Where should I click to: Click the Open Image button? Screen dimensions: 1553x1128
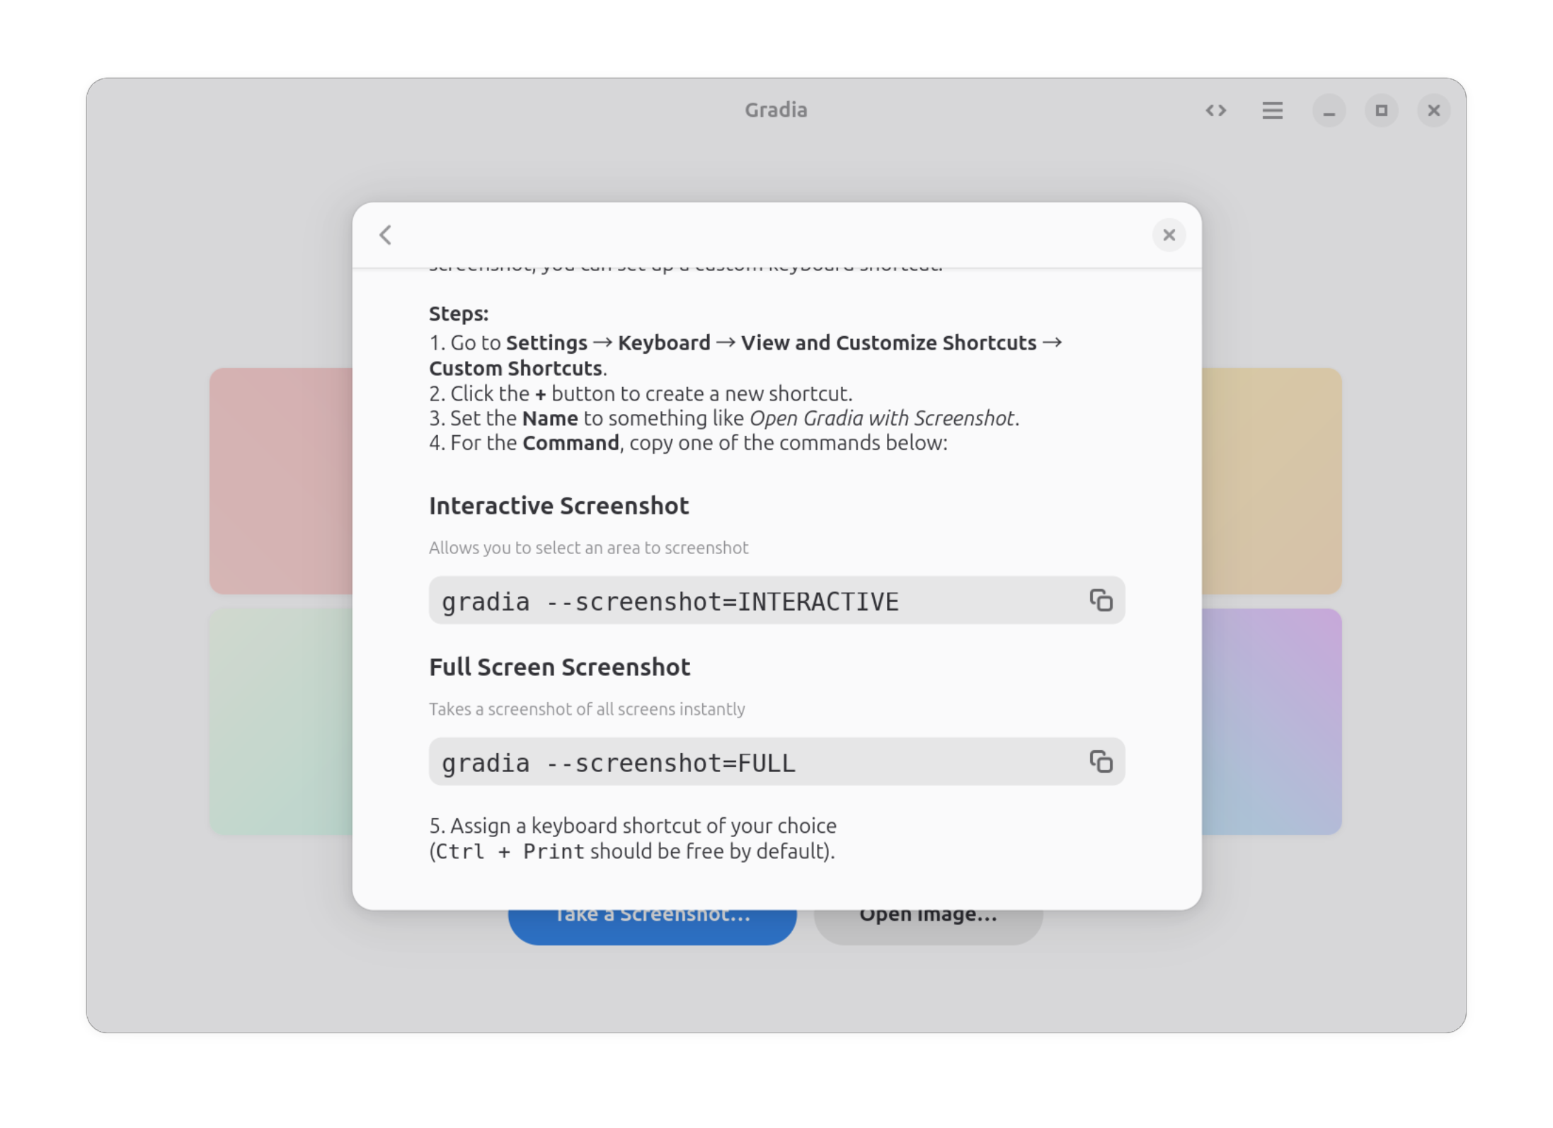click(928, 927)
